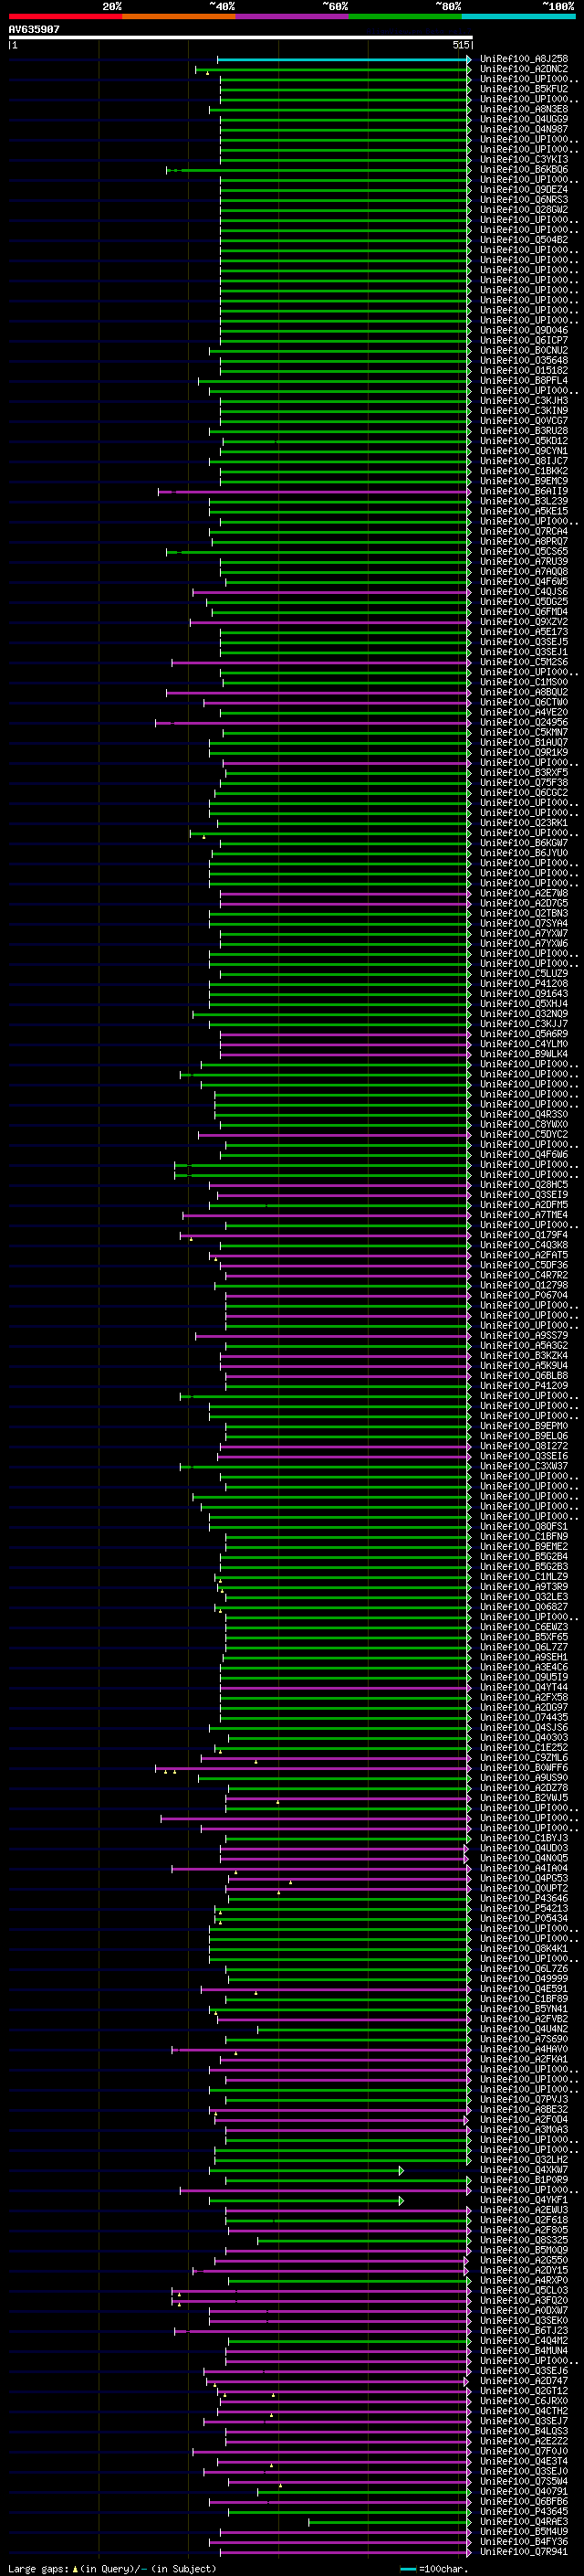Click the cyan alignment bar of A8J258
The width and height of the screenshot is (584, 2576).
click(x=343, y=59)
